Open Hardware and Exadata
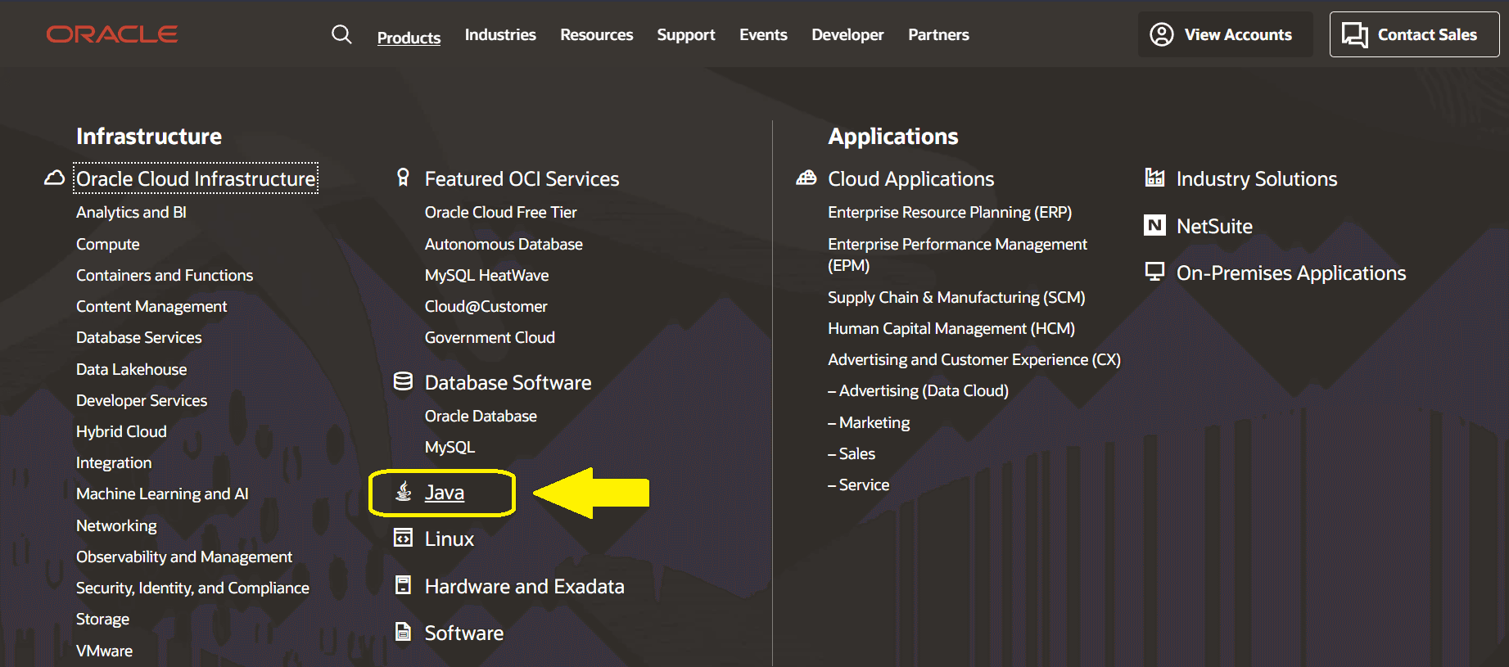 [x=524, y=586]
